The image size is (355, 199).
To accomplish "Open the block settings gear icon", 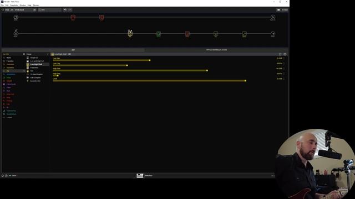I will click(285, 54).
